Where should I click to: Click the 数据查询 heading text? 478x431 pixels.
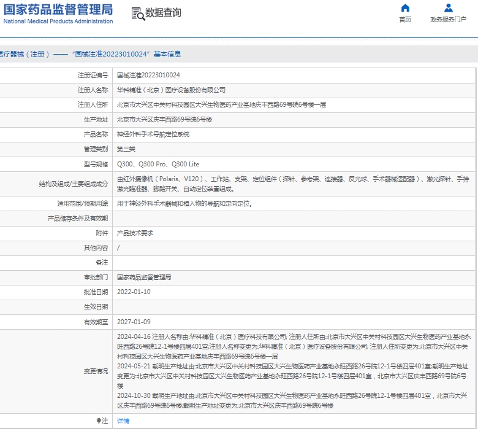click(x=163, y=13)
